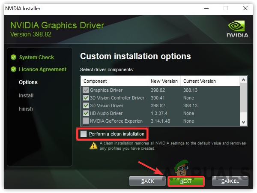Select the System Check step label
257x193 pixels.
[36, 57]
